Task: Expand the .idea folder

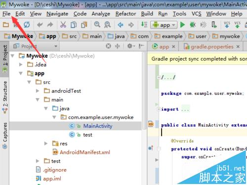Action: 21,65
